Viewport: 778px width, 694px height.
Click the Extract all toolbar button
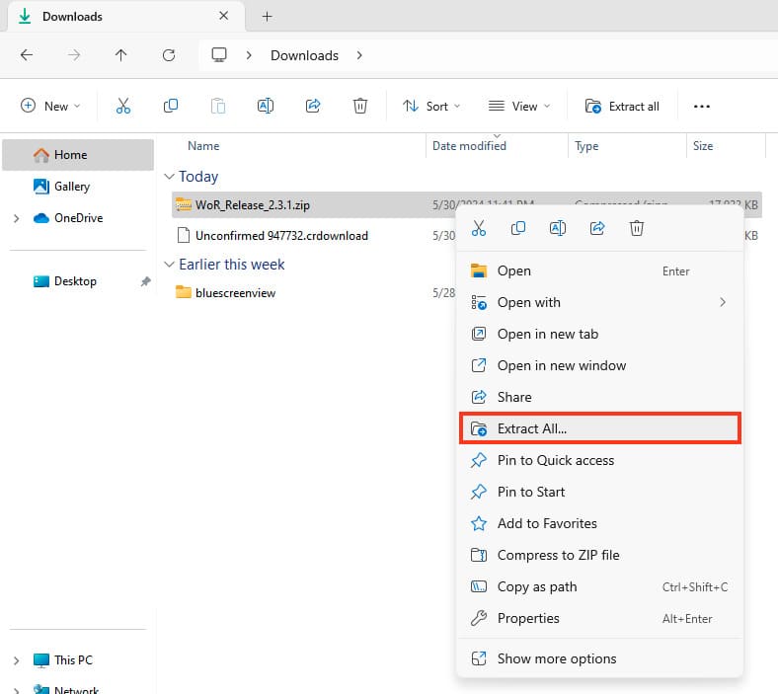622,106
